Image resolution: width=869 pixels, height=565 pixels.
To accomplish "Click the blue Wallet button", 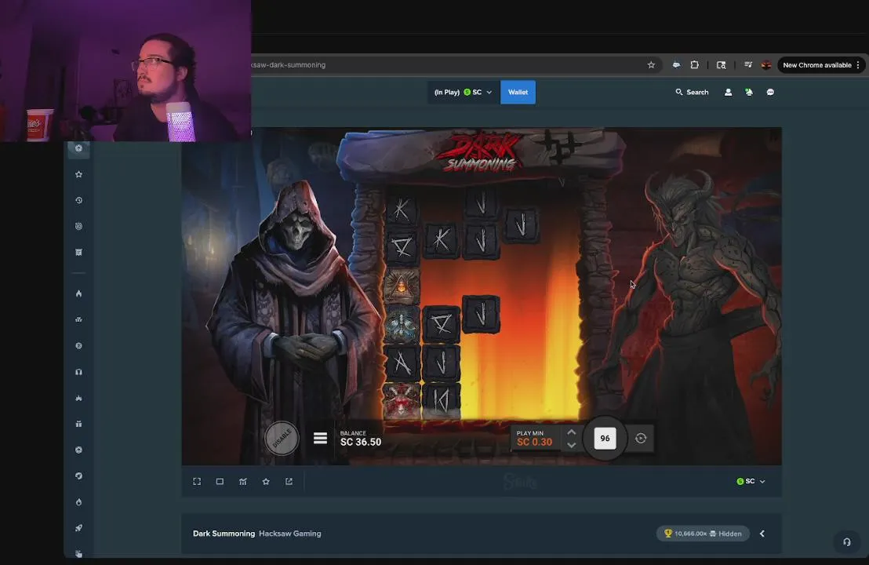I will 518,92.
